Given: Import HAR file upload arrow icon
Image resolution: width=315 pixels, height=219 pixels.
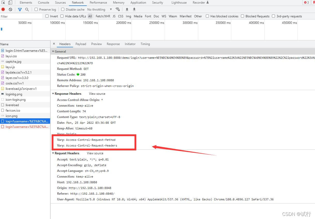Looking at the screenshot, I should 127,9.
